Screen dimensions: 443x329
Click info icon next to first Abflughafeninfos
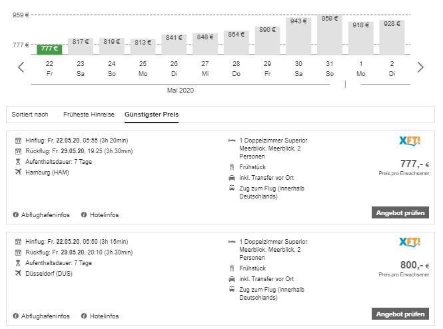pos(15,214)
